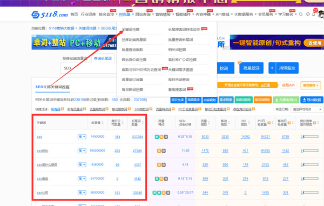Click help icon next to 360指数词 filter
This screenshot has height=206, width=324.
point(151,109)
